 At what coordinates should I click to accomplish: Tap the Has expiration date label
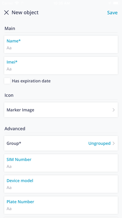pyautogui.click(x=31, y=81)
